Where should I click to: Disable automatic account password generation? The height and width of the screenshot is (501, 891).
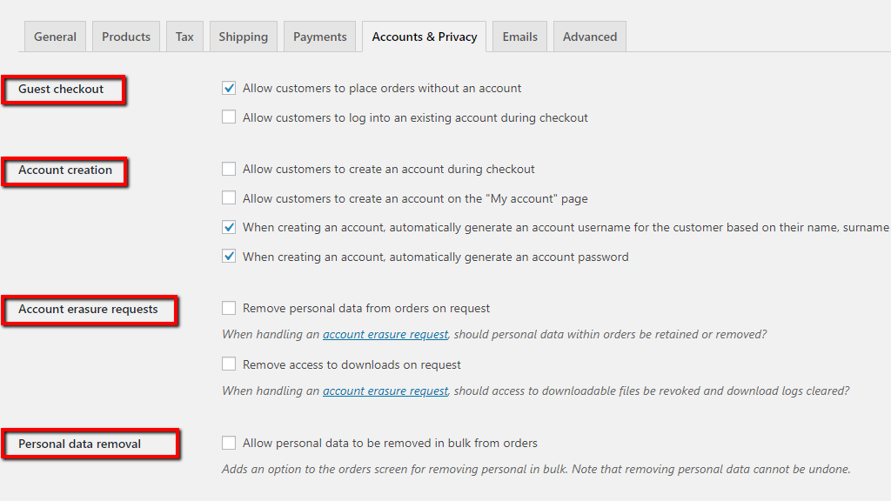point(229,256)
